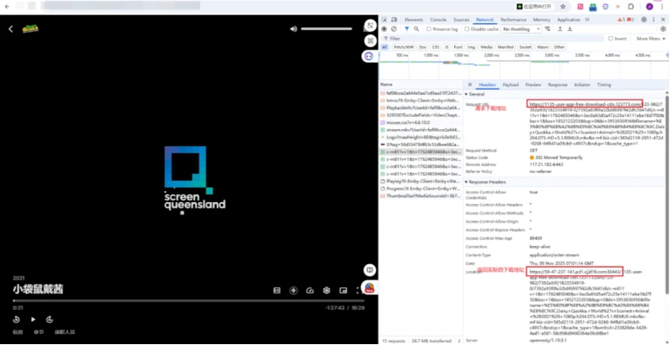Play the video

coord(33,319)
